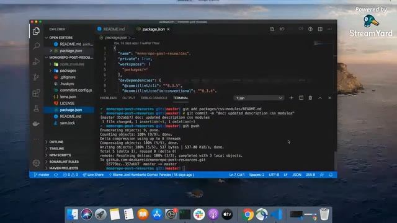
Task: Open Google Chrome from the Dock
Action: (x=248, y=214)
